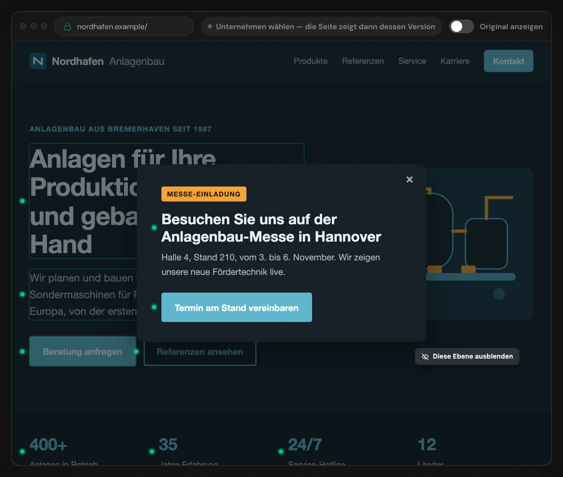Open the Unternehmen wählen selector
Viewport: 563px width, 477px height.
click(321, 26)
